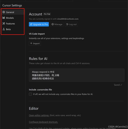
Task: Open Configure keyboard shortcuts link
Action: pyautogui.click(x=43, y=122)
